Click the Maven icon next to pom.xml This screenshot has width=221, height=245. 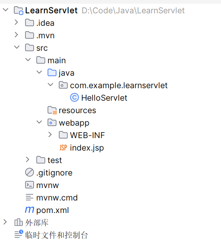(x=30, y=210)
